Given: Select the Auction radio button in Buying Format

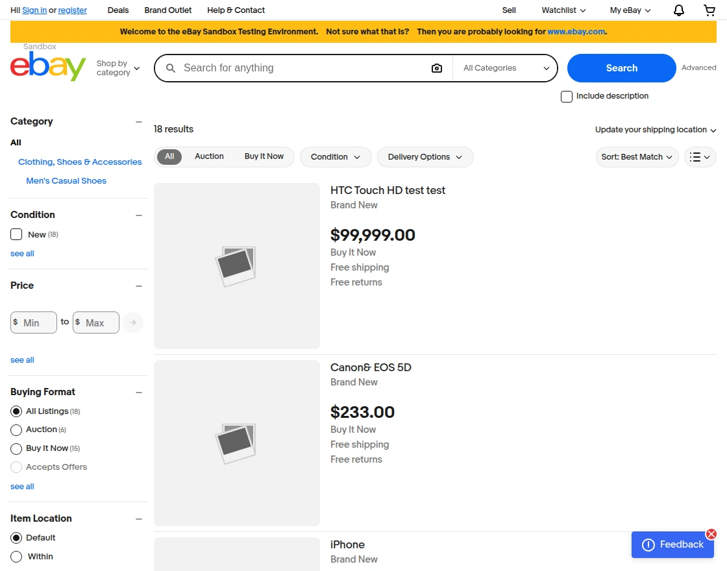Looking at the screenshot, I should tap(16, 430).
